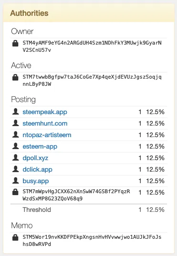177x256 pixels.
Task: Click the Authorities panel header
Action: [89, 13]
